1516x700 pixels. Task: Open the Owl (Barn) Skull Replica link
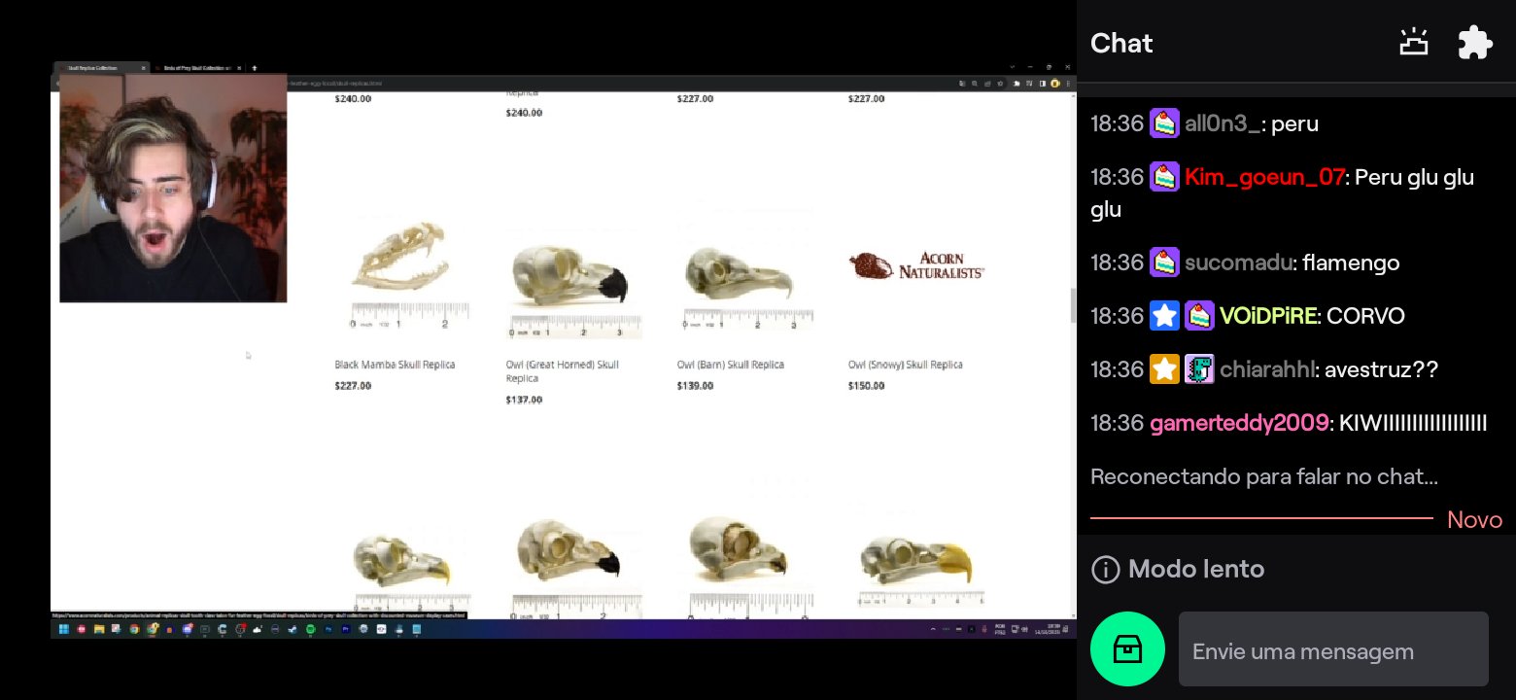coord(731,365)
